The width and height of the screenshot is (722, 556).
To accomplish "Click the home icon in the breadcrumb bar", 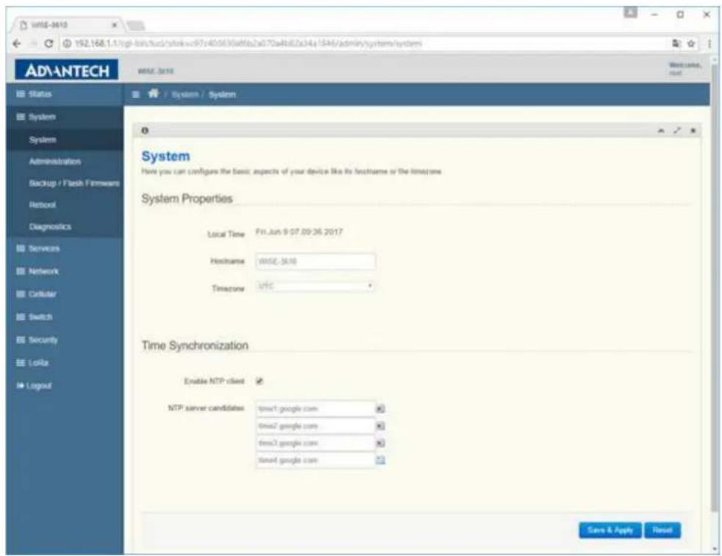I will click(x=154, y=94).
